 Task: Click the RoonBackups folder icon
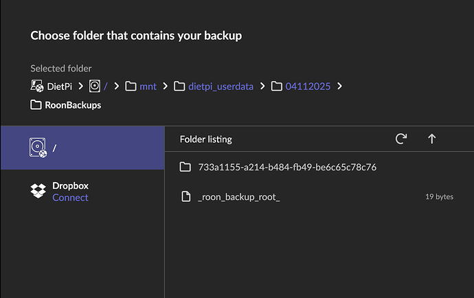[x=36, y=106]
